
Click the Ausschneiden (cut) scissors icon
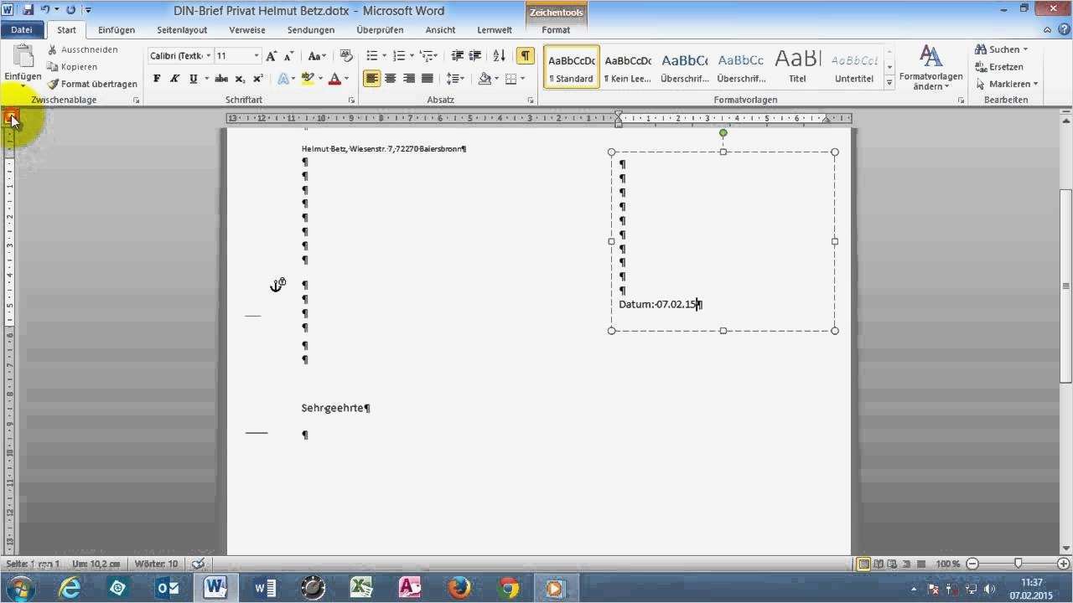(x=54, y=49)
